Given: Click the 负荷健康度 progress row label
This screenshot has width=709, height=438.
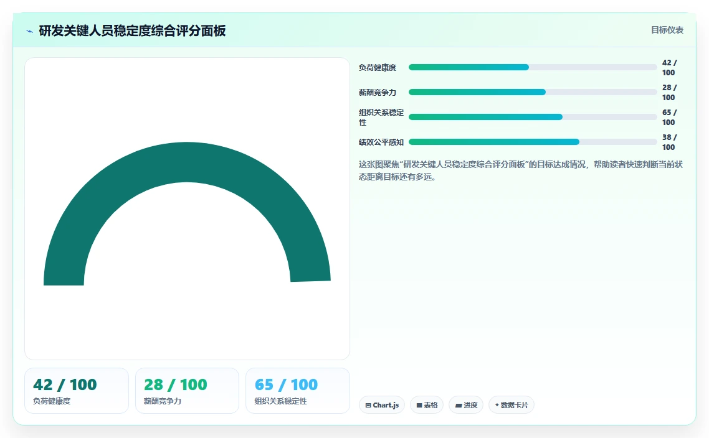Looking at the screenshot, I should [378, 67].
